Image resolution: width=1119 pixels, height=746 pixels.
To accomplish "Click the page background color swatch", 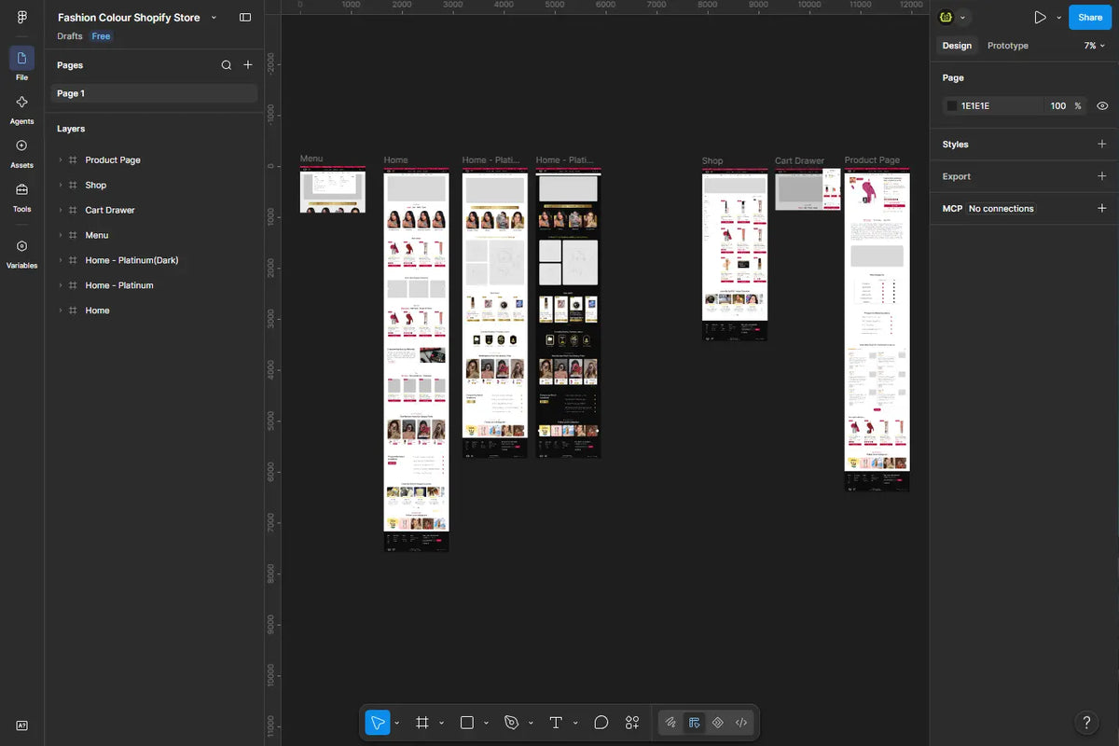I will tap(952, 106).
